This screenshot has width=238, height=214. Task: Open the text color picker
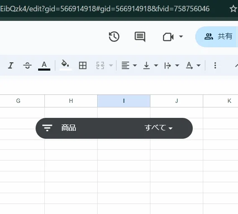click(44, 66)
